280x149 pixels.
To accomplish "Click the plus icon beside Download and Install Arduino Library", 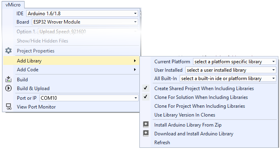I will 146,133.
